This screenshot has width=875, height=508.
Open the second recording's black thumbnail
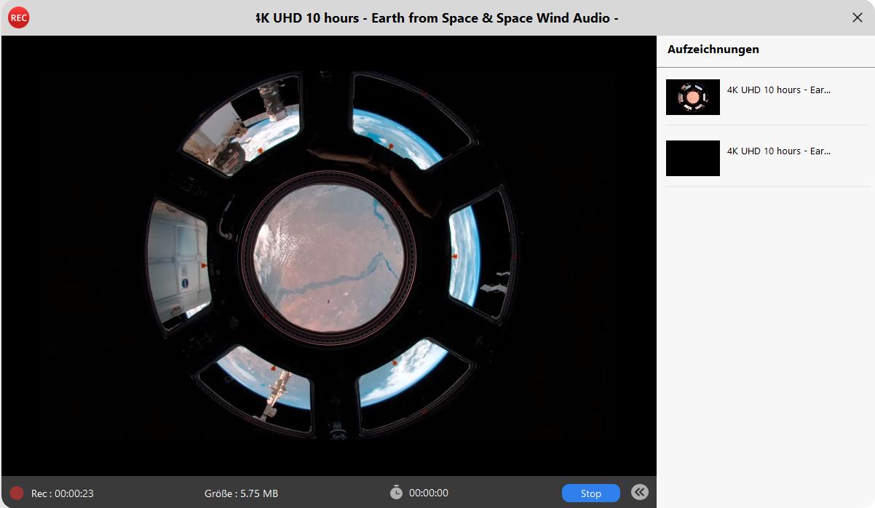[692, 158]
